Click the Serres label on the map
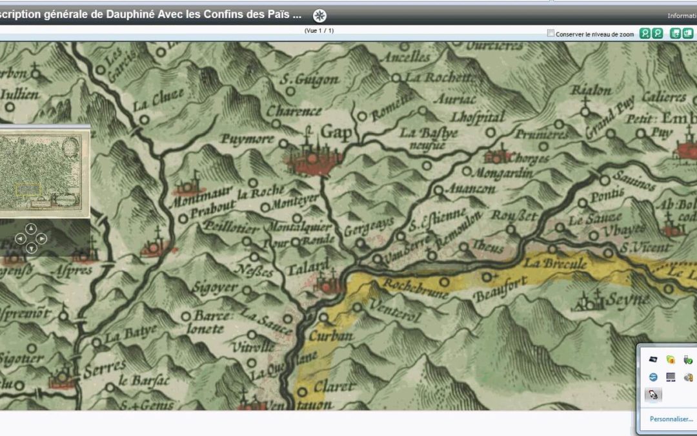The height and width of the screenshot is (436, 697). (105, 369)
